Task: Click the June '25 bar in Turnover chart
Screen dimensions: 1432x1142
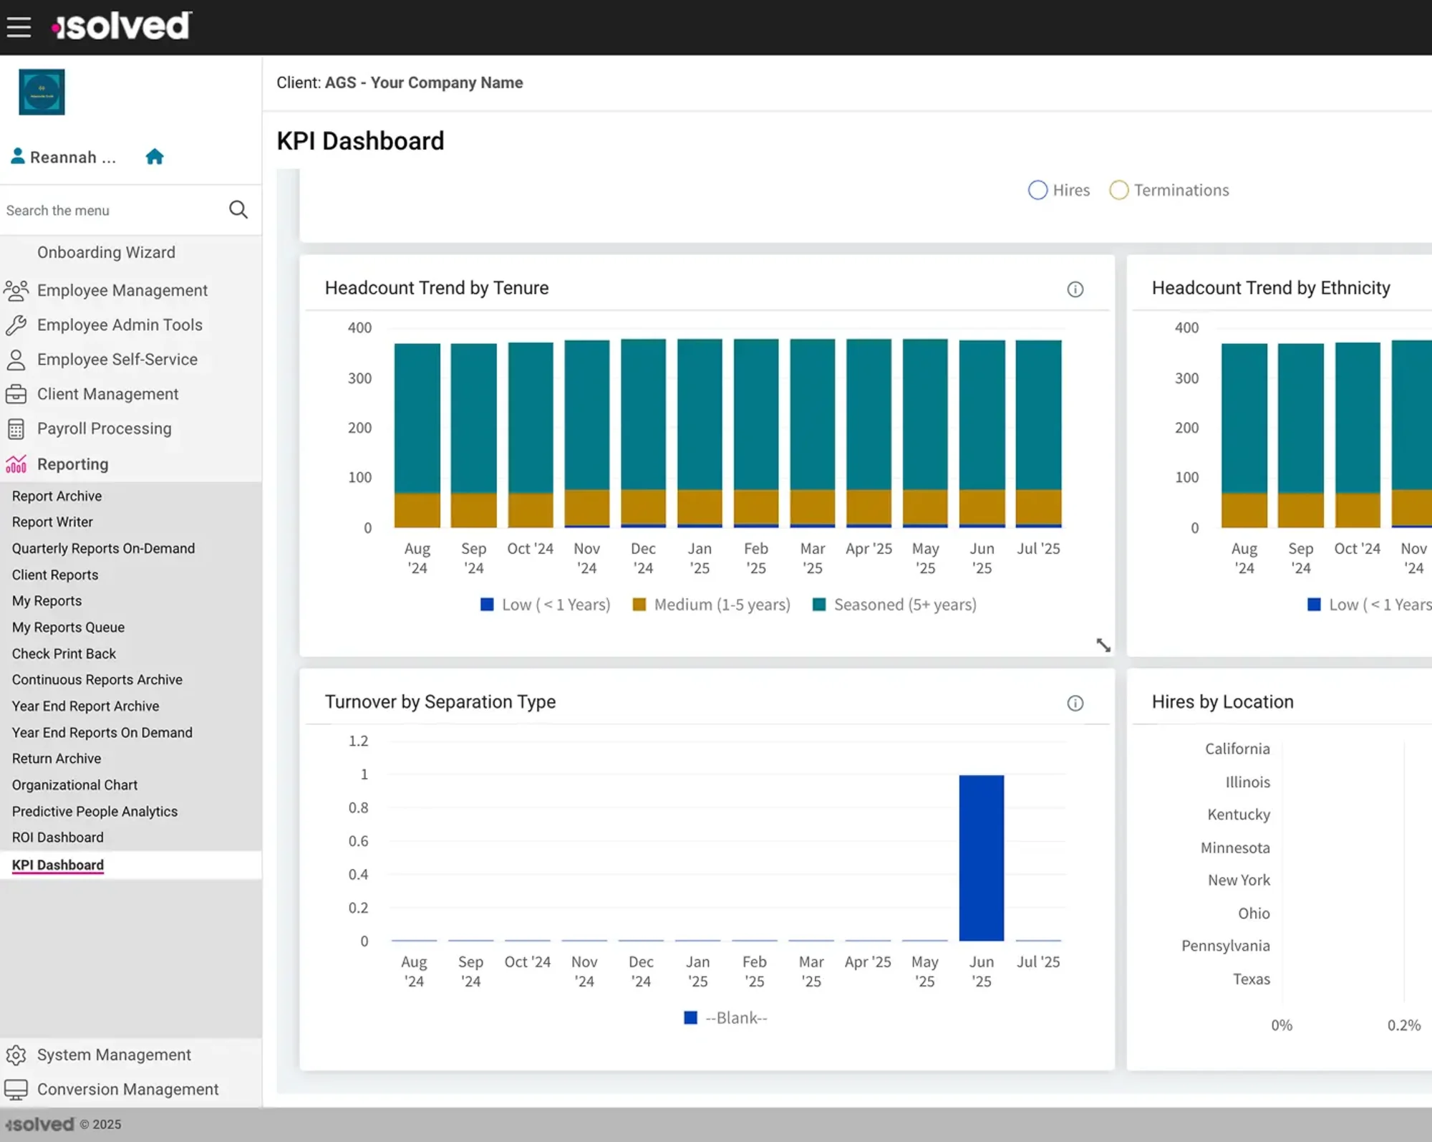Action: point(981,858)
